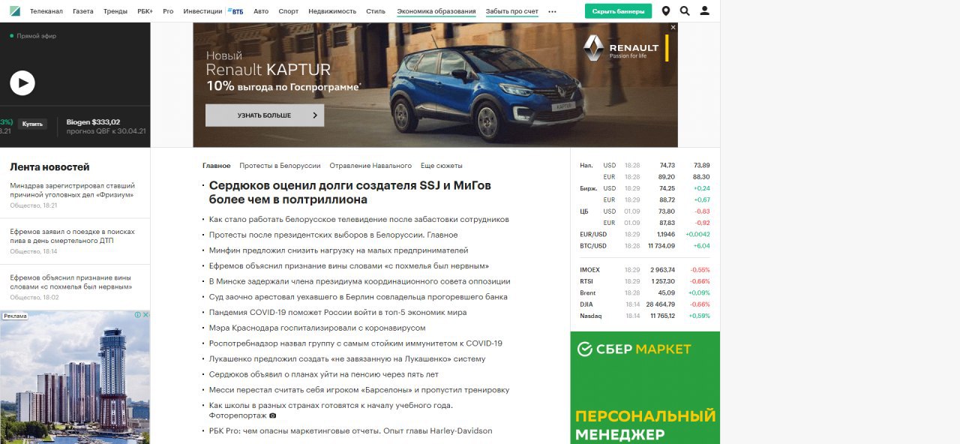
Task: Select the Отравление Навального tab
Action: [x=370, y=166]
